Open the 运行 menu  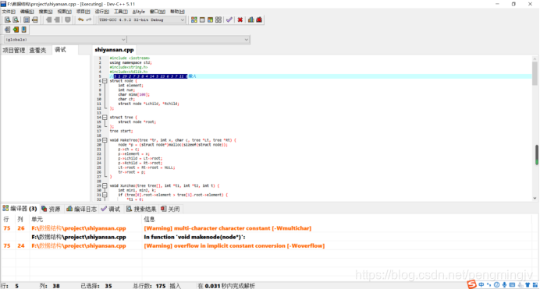point(101,12)
